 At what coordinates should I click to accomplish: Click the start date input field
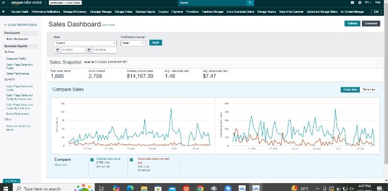point(73,50)
